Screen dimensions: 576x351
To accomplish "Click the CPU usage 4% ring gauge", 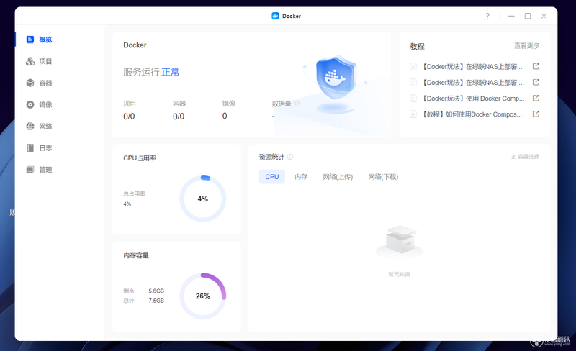I will click(x=203, y=199).
